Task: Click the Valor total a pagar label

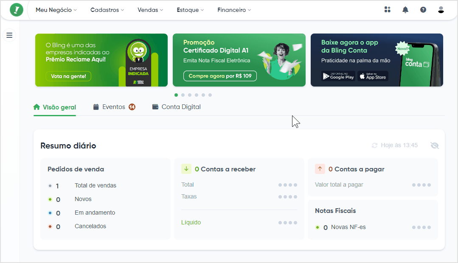Action: pyautogui.click(x=339, y=185)
